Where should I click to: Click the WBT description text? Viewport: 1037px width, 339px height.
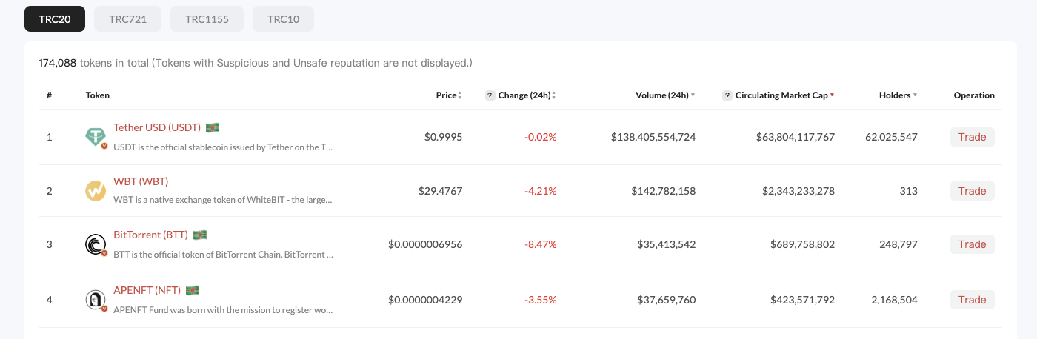(x=223, y=199)
